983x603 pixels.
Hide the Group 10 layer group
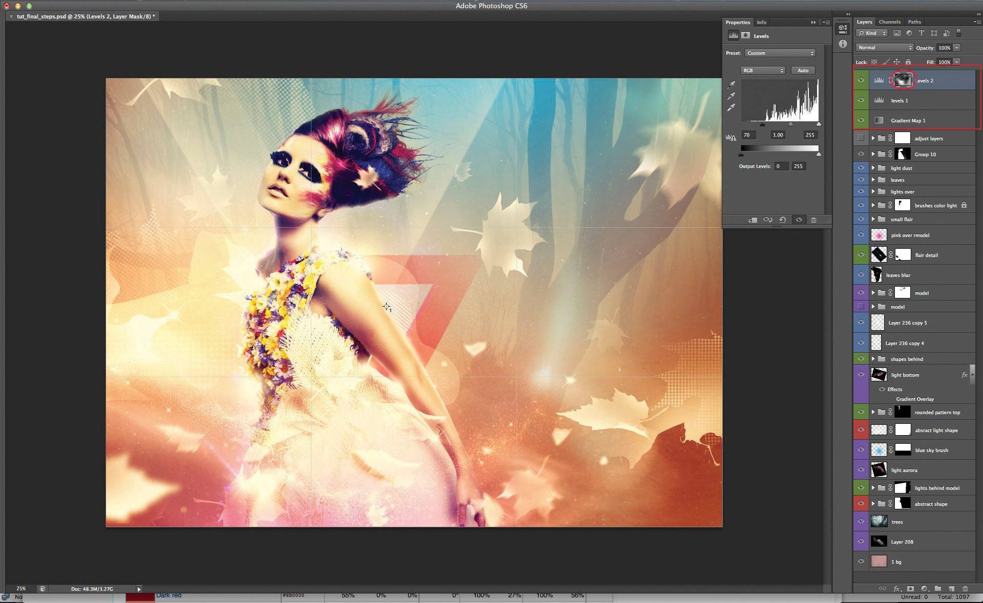[861, 154]
